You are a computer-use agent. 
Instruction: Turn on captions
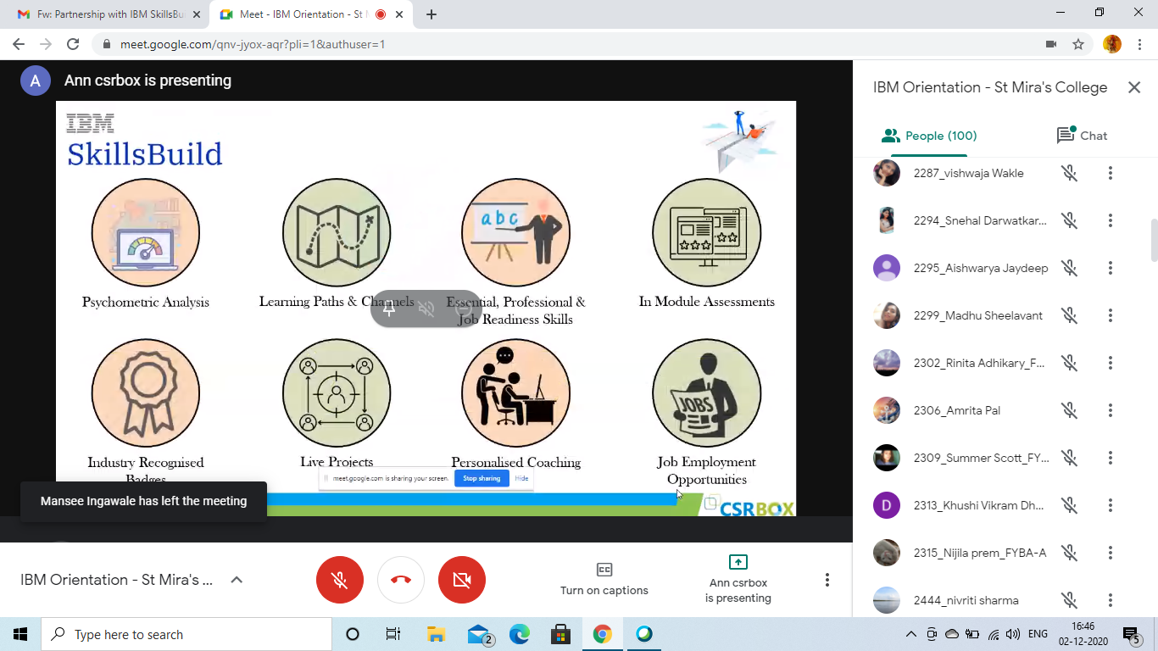click(x=604, y=579)
